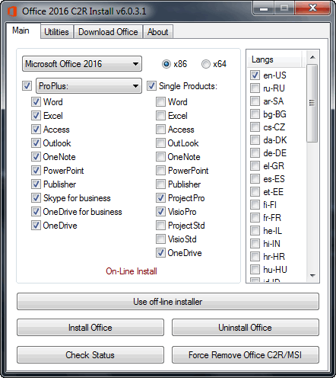Uncheck OneDrive under ProPlus
This screenshot has width=336, height=378.
(x=36, y=226)
